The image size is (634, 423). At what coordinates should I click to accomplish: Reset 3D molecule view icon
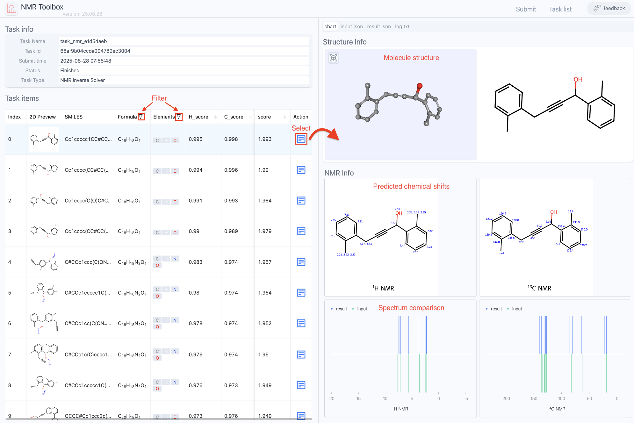334,58
